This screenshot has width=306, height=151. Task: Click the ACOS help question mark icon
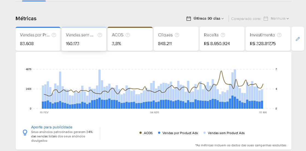click(x=128, y=35)
